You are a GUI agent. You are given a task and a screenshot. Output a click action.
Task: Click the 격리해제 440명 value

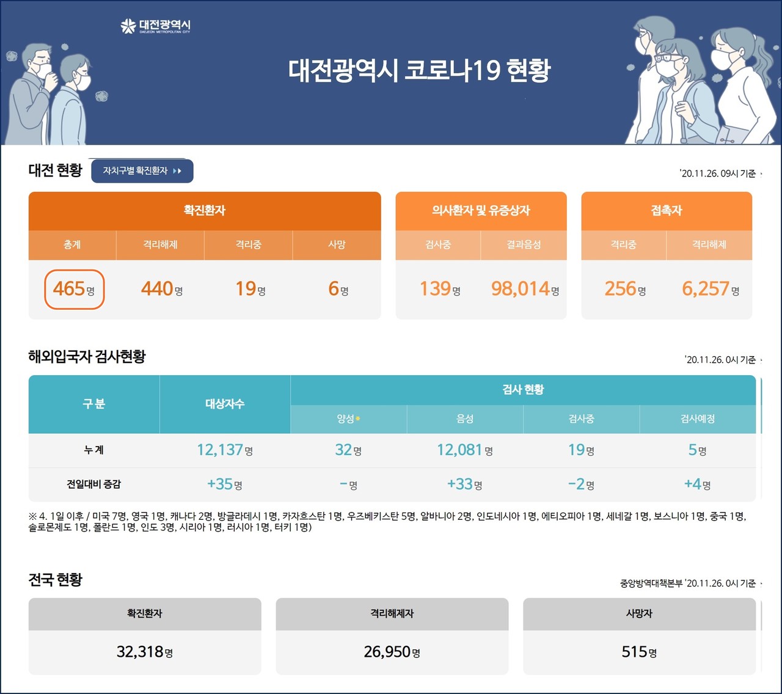pyautogui.click(x=161, y=288)
